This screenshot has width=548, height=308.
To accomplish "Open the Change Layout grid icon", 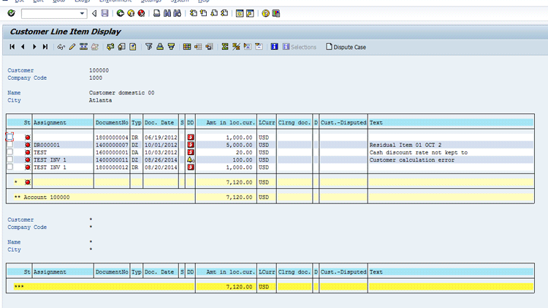I will 187,47.
